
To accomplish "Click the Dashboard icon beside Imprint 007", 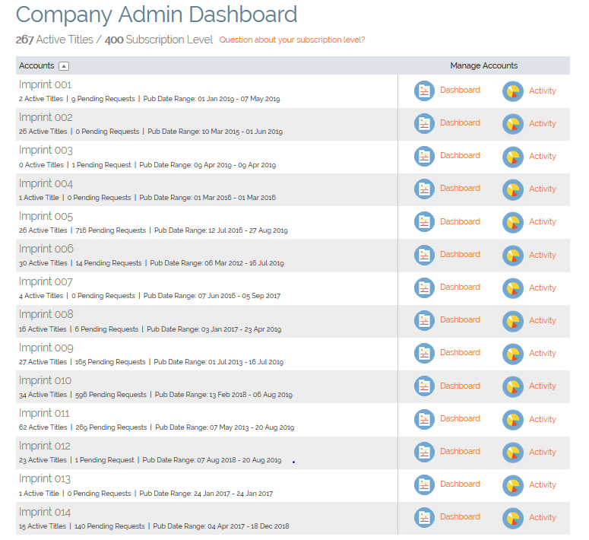I will pos(424,287).
